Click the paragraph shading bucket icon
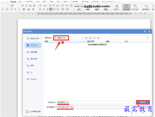The height and width of the screenshot is (117, 155). click(63, 9)
